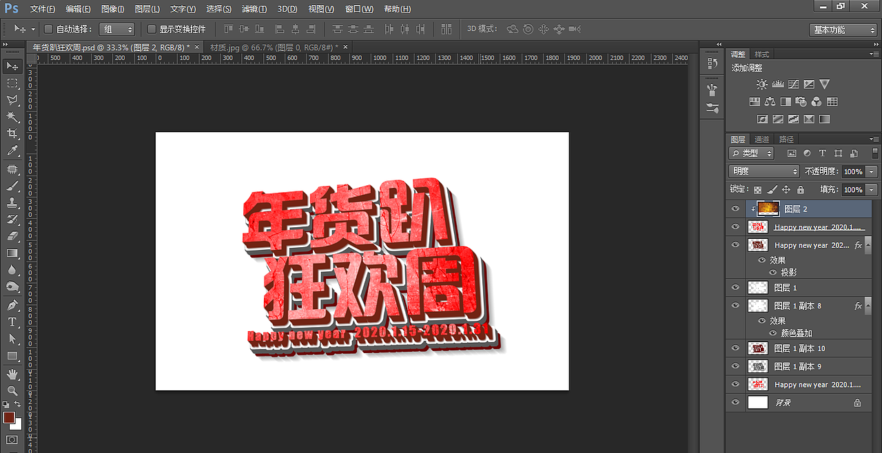The image size is (882, 453).
Task: Switch to the 通道 tab
Action: 762,138
